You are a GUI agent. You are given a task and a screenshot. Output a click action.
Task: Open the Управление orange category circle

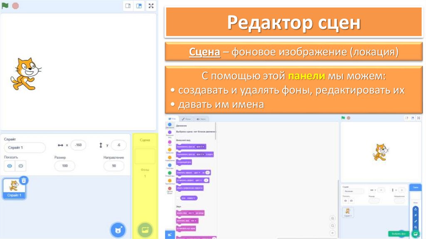(170, 157)
